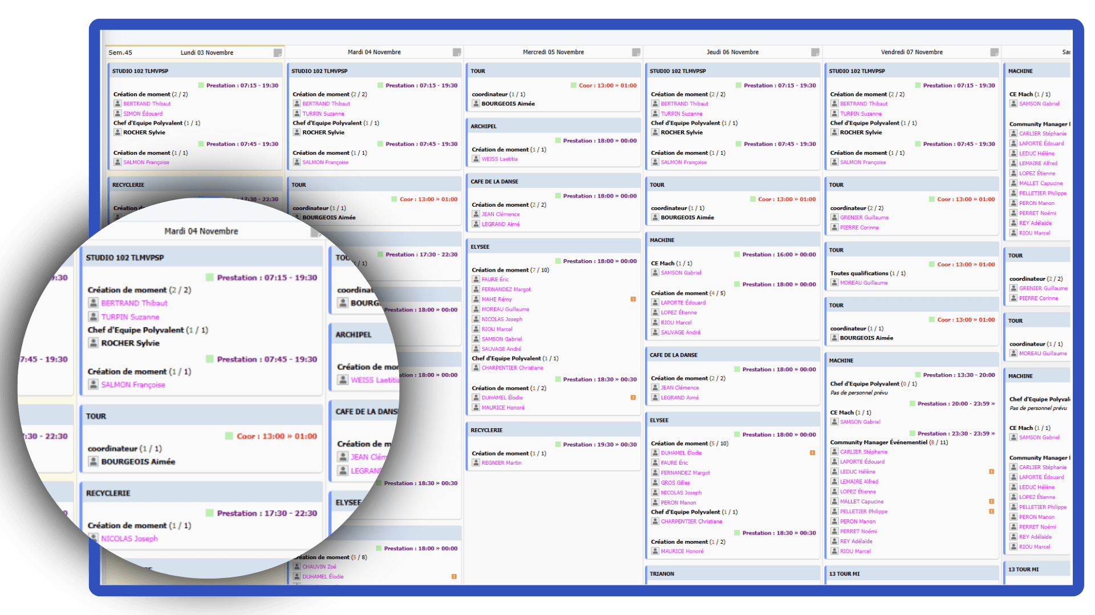Click orange alert icon beside MALLET Capucine on Vendredi
The height and width of the screenshot is (615, 1095).
click(x=991, y=502)
